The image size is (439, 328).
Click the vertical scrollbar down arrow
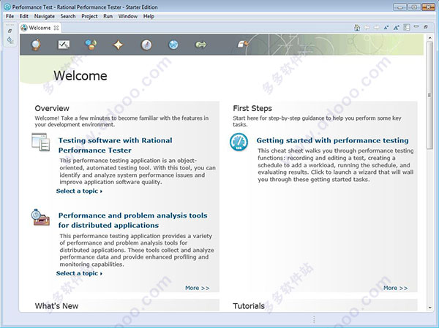coord(429,308)
